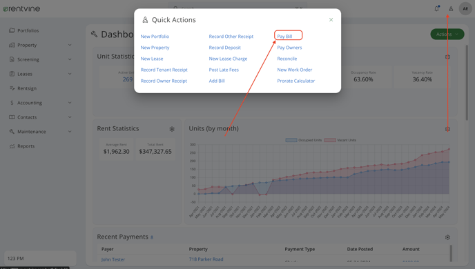This screenshot has width=475, height=269.
Task: Click the New Property quick action
Action: tap(155, 48)
